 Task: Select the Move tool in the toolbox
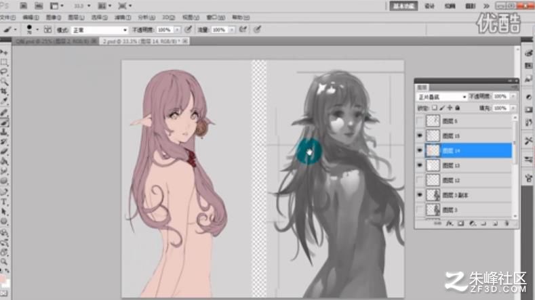pos(4,53)
